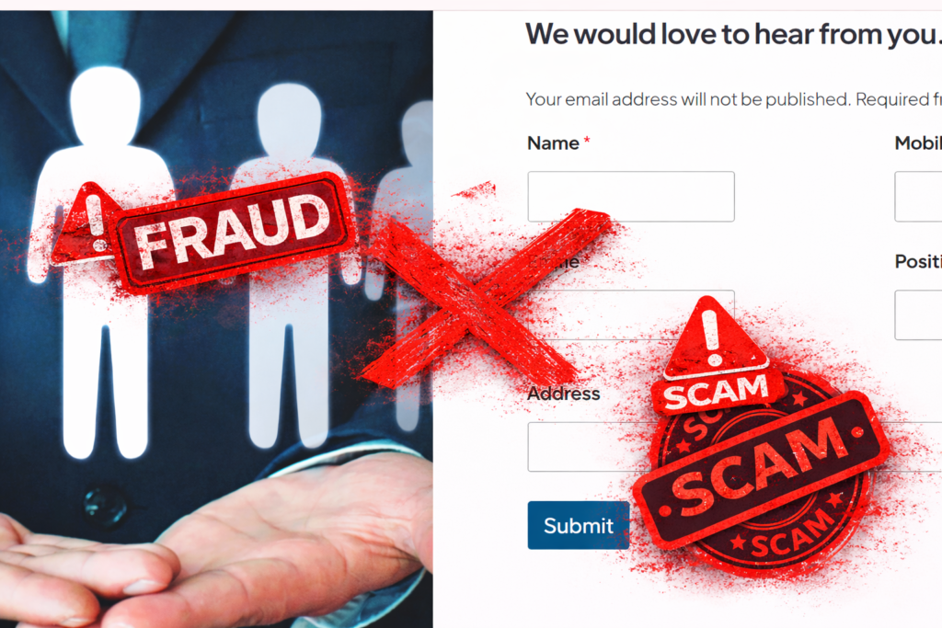Click the middle white person silhouette
The image size is (942, 628).
point(288,264)
